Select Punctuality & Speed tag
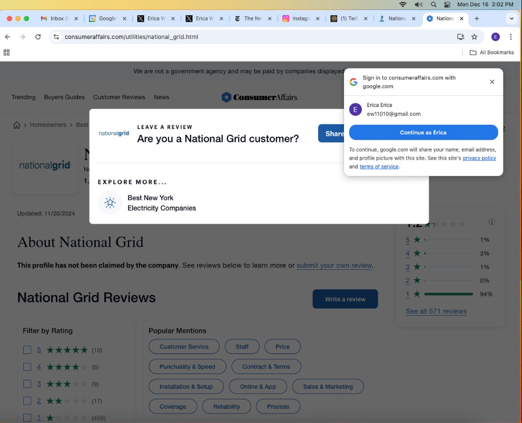 click(x=187, y=367)
